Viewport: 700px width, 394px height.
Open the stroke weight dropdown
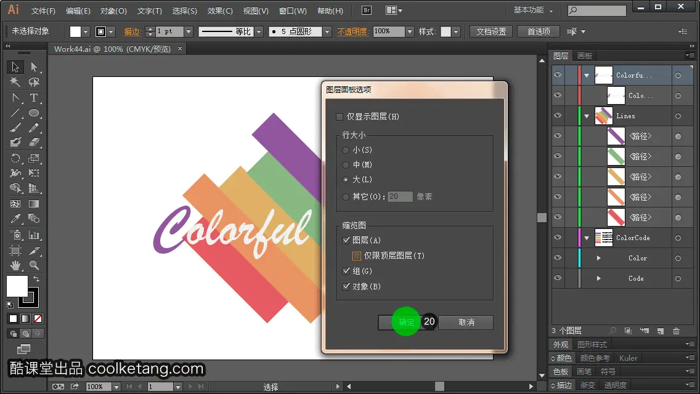click(x=189, y=31)
